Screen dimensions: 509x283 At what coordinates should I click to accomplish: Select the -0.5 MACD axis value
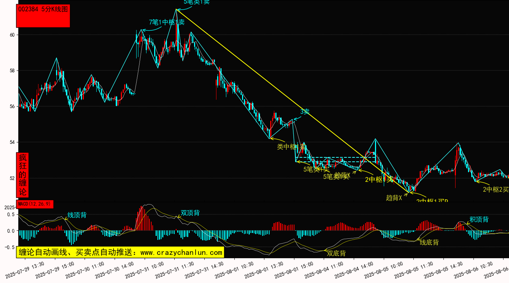tap(10, 247)
